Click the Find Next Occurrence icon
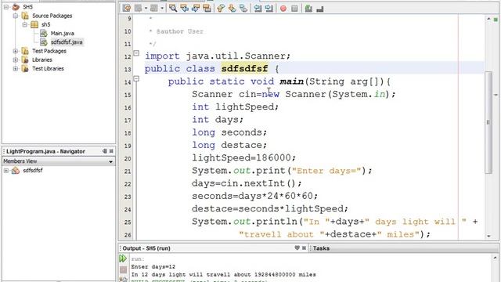This screenshot has height=282, width=501. coord(196,9)
